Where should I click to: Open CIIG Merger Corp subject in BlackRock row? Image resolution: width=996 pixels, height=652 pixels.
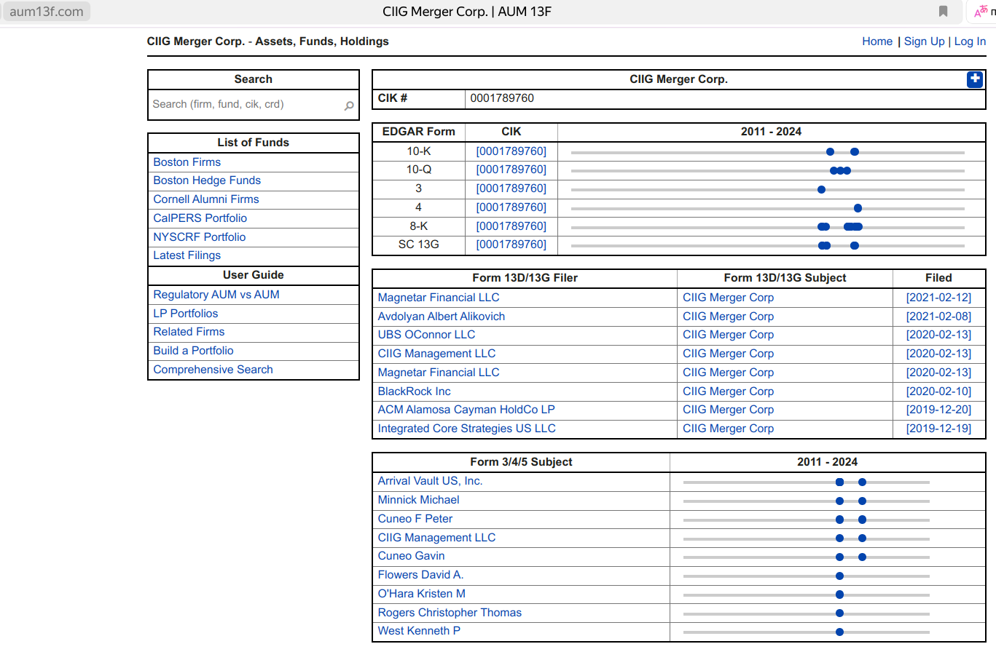(728, 391)
